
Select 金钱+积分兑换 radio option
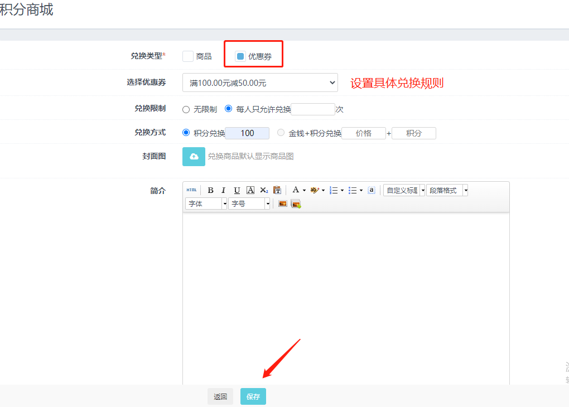point(281,133)
